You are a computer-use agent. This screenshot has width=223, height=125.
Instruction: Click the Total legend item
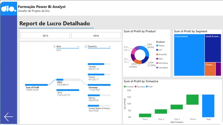[x=149, y=86]
